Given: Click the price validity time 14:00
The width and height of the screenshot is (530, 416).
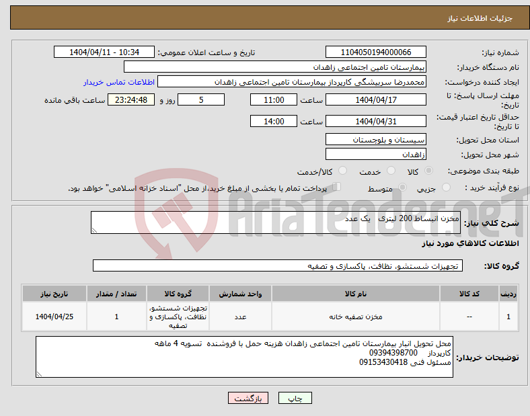Looking at the screenshot, I should (x=274, y=121).
